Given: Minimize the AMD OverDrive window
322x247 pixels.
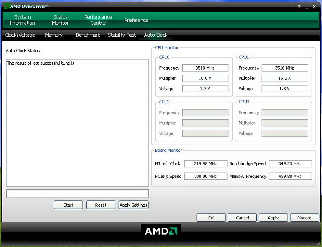Looking at the screenshot, I should (x=307, y=7).
